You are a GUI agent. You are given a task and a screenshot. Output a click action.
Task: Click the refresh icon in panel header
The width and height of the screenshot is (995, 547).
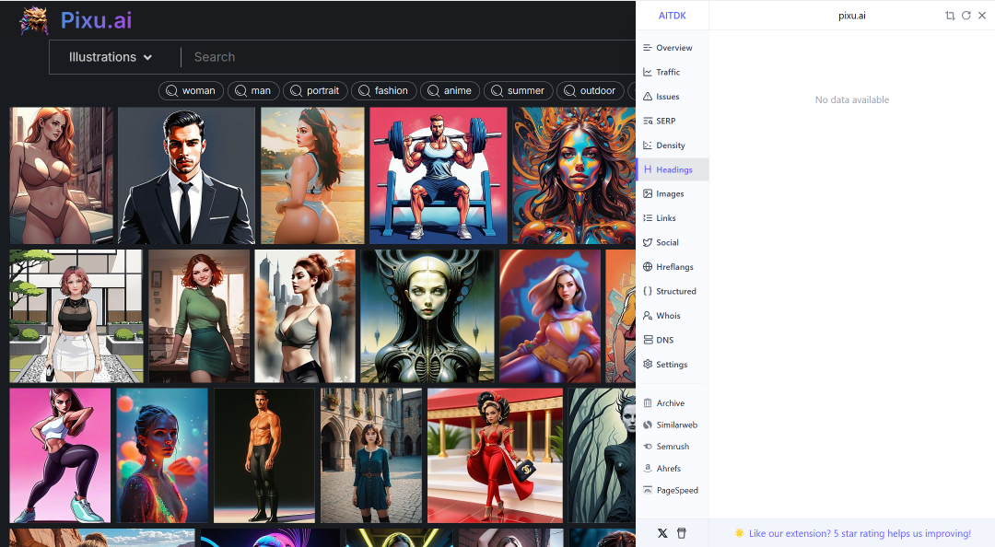966,16
